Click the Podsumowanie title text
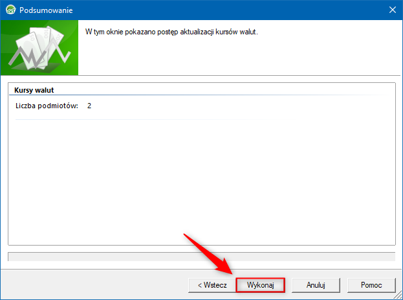 click(46, 10)
